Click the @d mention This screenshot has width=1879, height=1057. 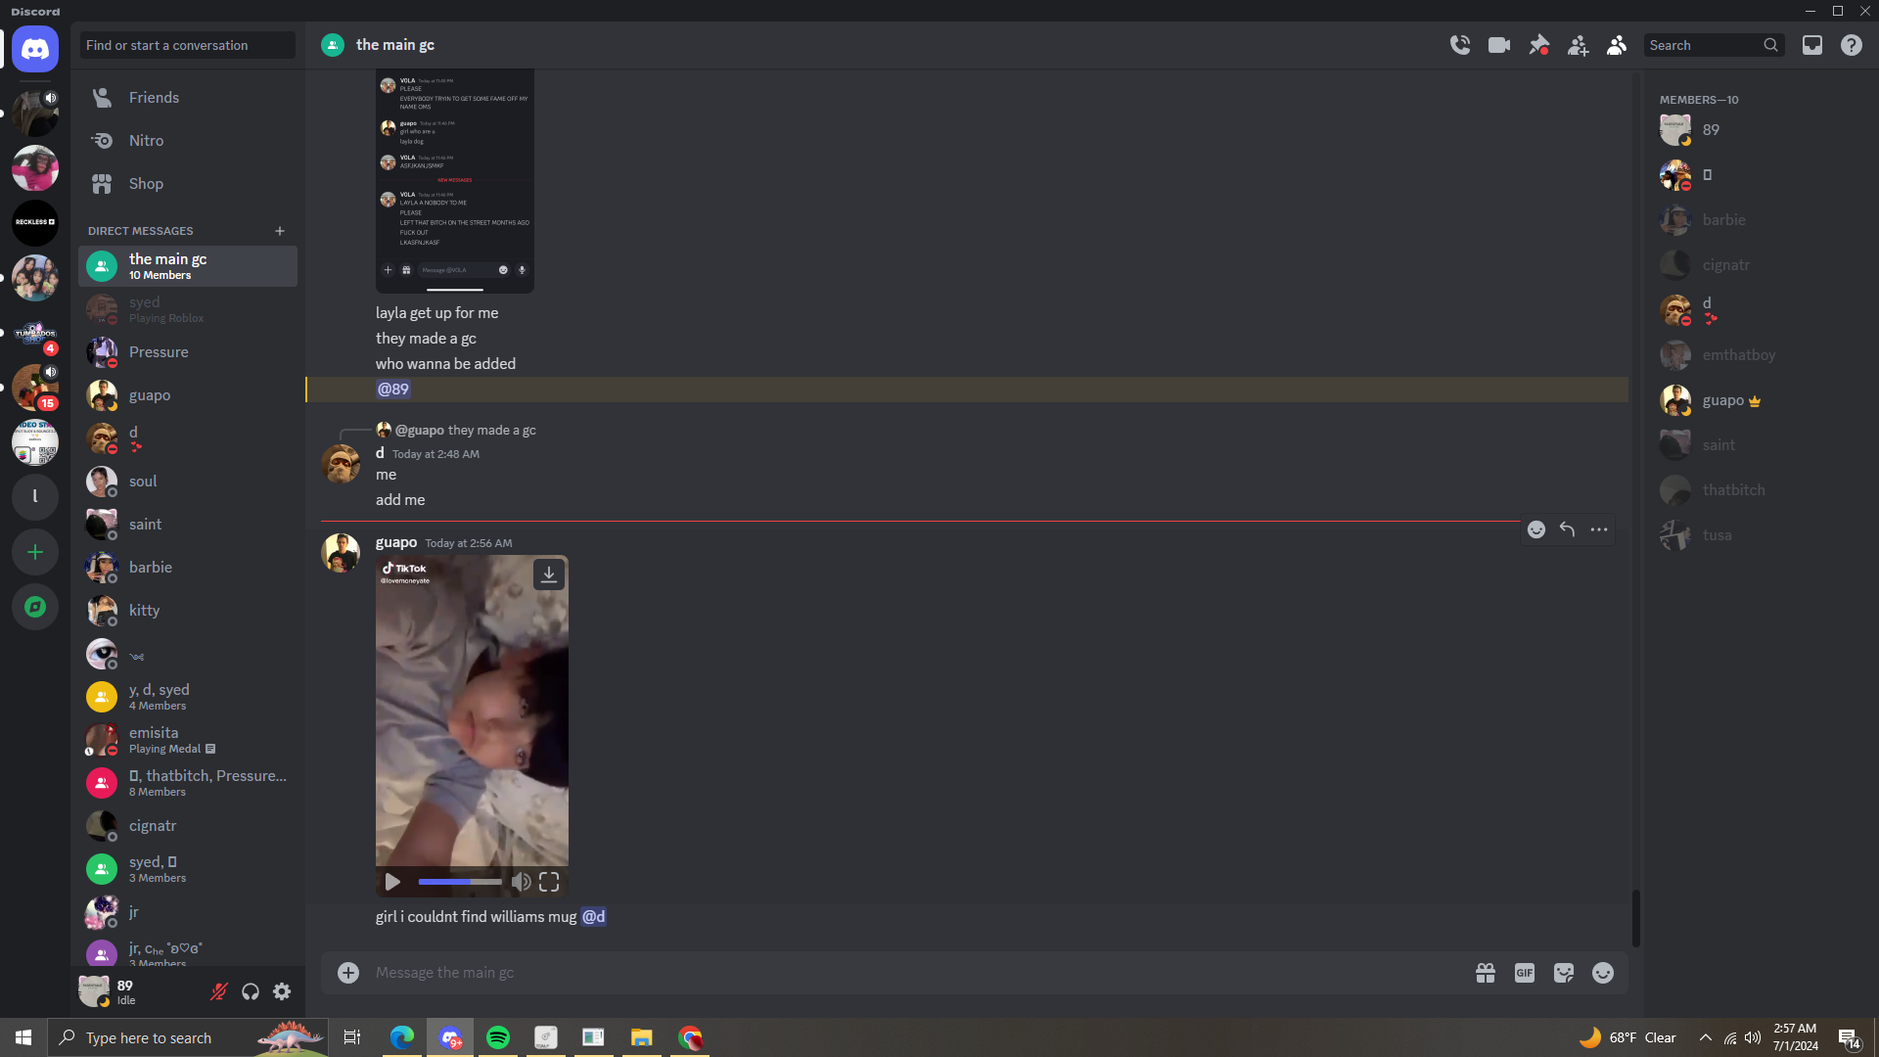[594, 917]
